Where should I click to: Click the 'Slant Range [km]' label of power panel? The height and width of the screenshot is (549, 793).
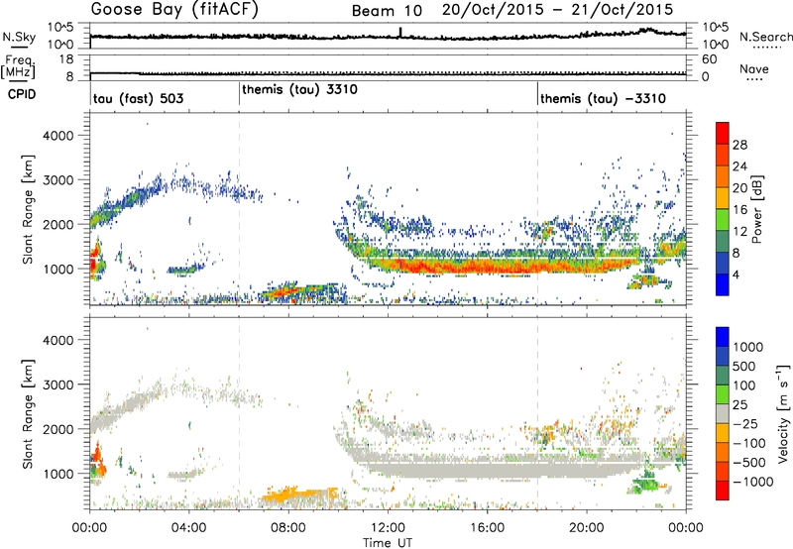pos(28,209)
